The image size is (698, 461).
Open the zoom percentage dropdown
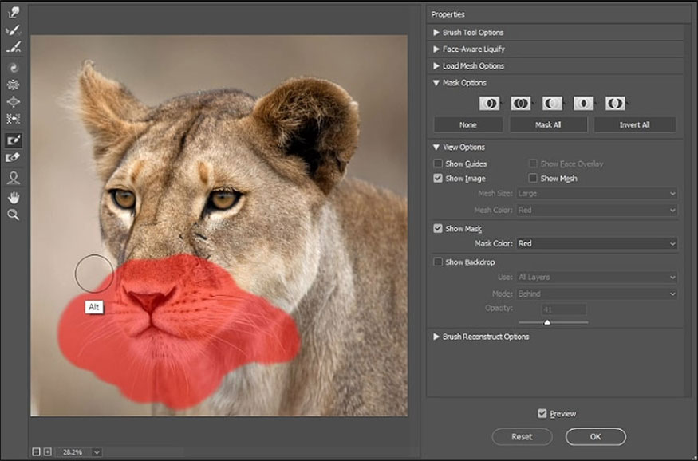97,452
